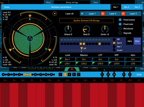Image resolution: width=144 pixels, height=107 pixels.
Task: Click the Scale button
Action: point(139,74)
